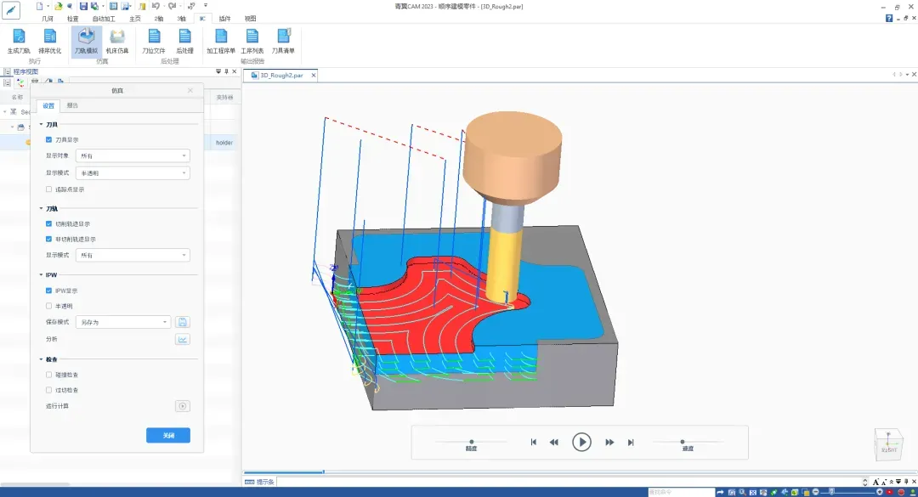This screenshot has height=497, width=918.
Task: Open the 显示对象 dropdown
Action: pyautogui.click(x=133, y=155)
